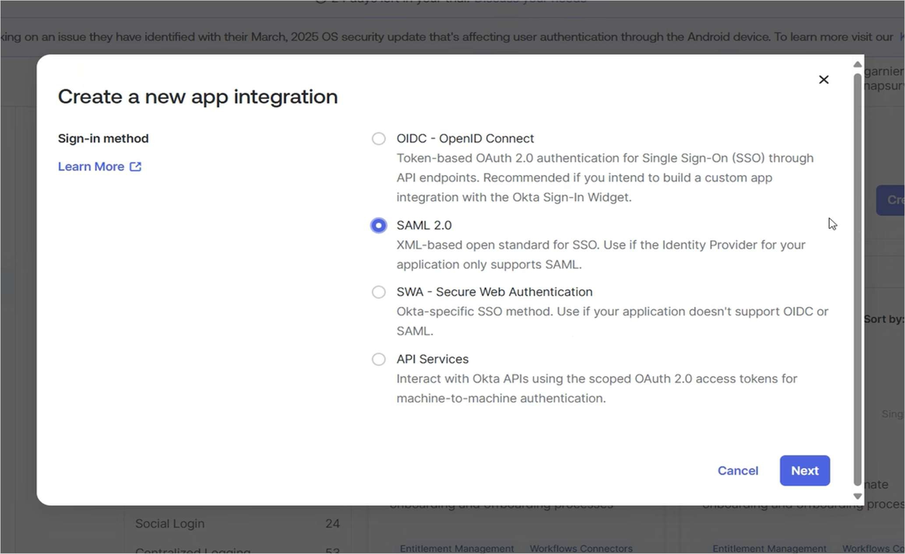The image size is (905, 554).
Task: Select the SAML 2.0 radio button
Action: tap(378, 225)
